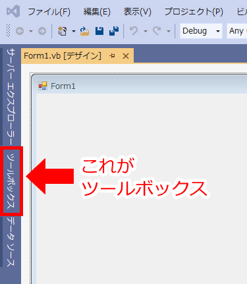Select the Form1 title bar text

point(63,86)
